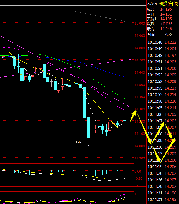Click the 今开 opening price 14.161
The height and width of the screenshot is (204, 179).
click(x=166, y=14)
